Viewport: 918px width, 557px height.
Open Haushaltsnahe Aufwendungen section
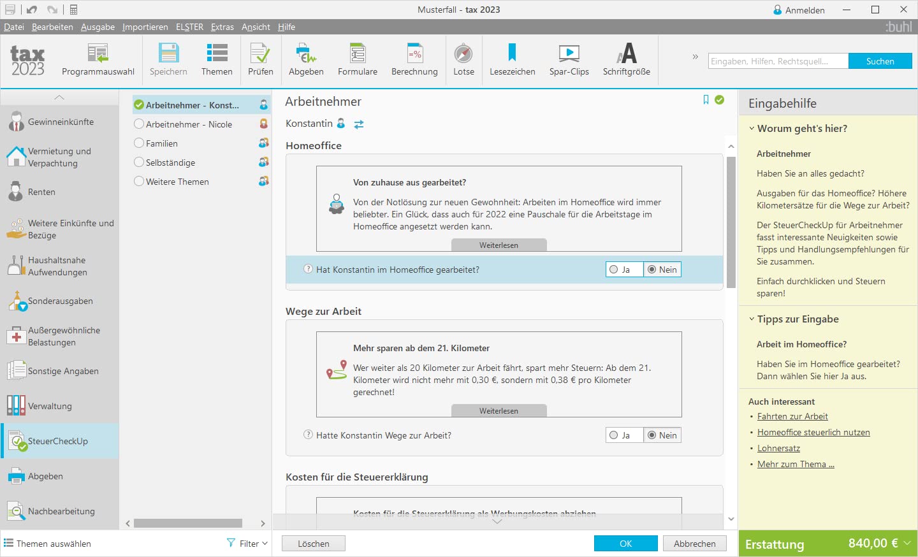point(59,266)
